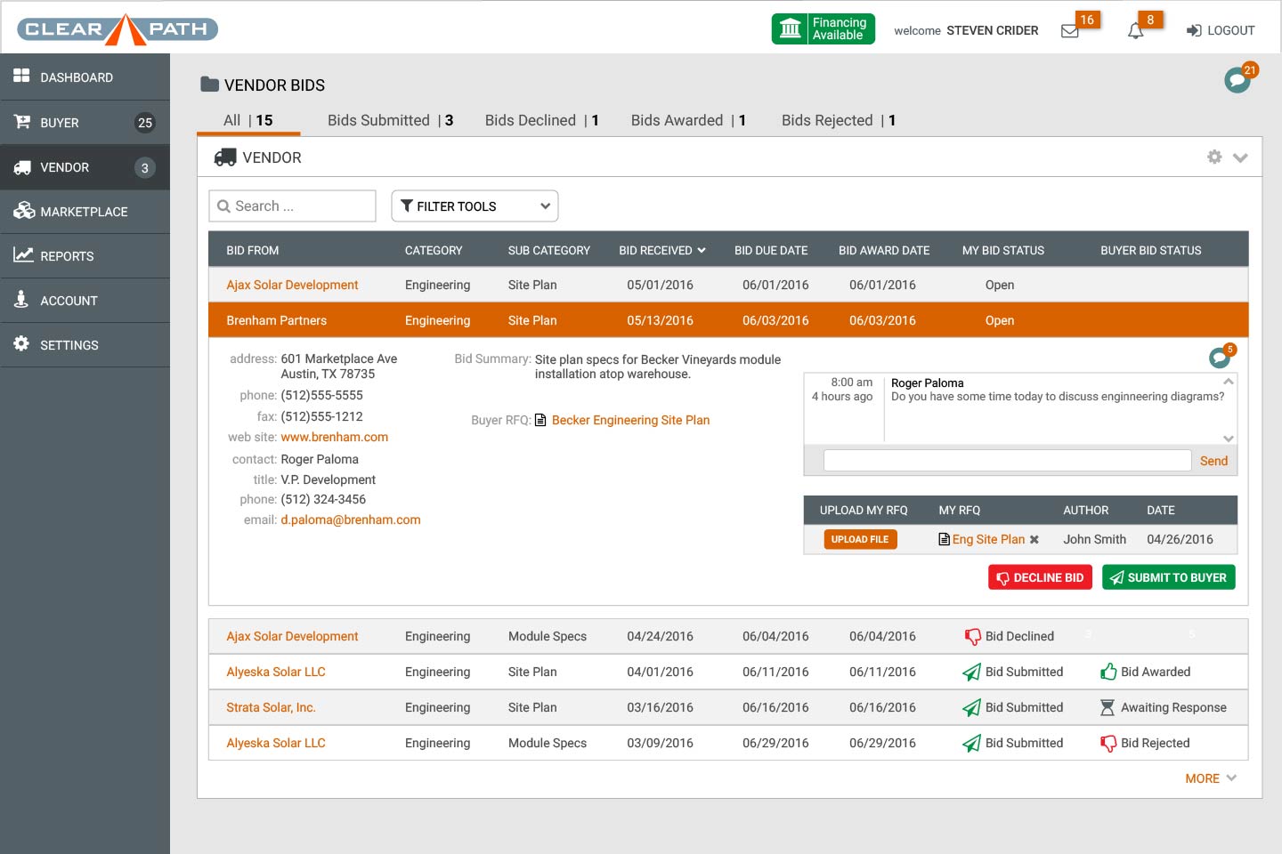Screen dimensions: 1282x854
Task: Open the chat bubble with 21 messages
Action: [1237, 80]
